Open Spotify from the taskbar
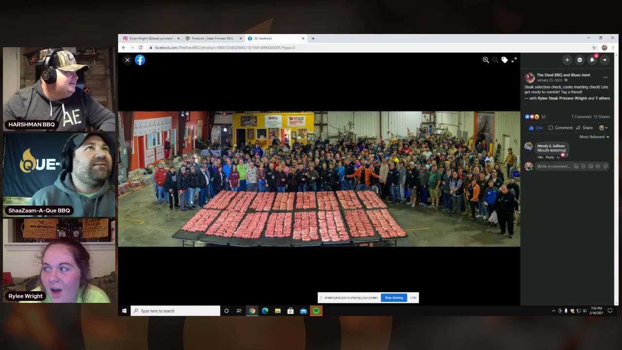This screenshot has width=622, height=350. pyautogui.click(x=316, y=311)
